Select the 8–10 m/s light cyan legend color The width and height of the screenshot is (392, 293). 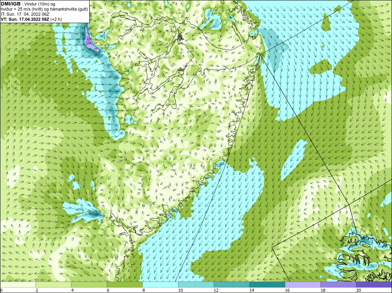(x=160, y=284)
